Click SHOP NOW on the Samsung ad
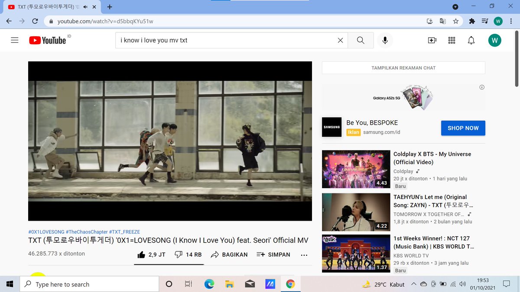Image resolution: width=520 pixels, height=292 pixels. 463,128
